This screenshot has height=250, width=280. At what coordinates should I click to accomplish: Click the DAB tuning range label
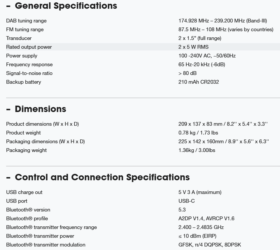[x=26, y=21]
